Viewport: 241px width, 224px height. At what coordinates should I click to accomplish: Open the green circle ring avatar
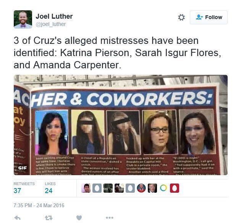[163, 188]
